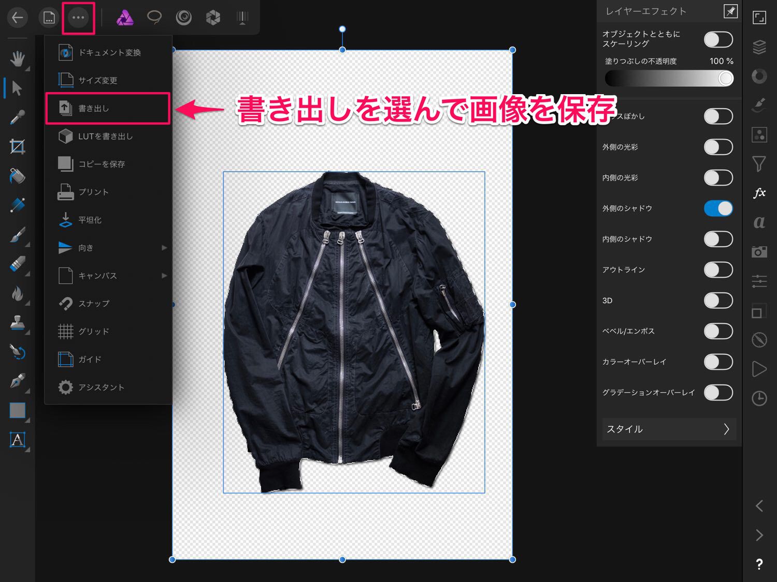Screen dimensions: 777x582
Task: Switch to Liquify persona icon
Action: point(184,18)
